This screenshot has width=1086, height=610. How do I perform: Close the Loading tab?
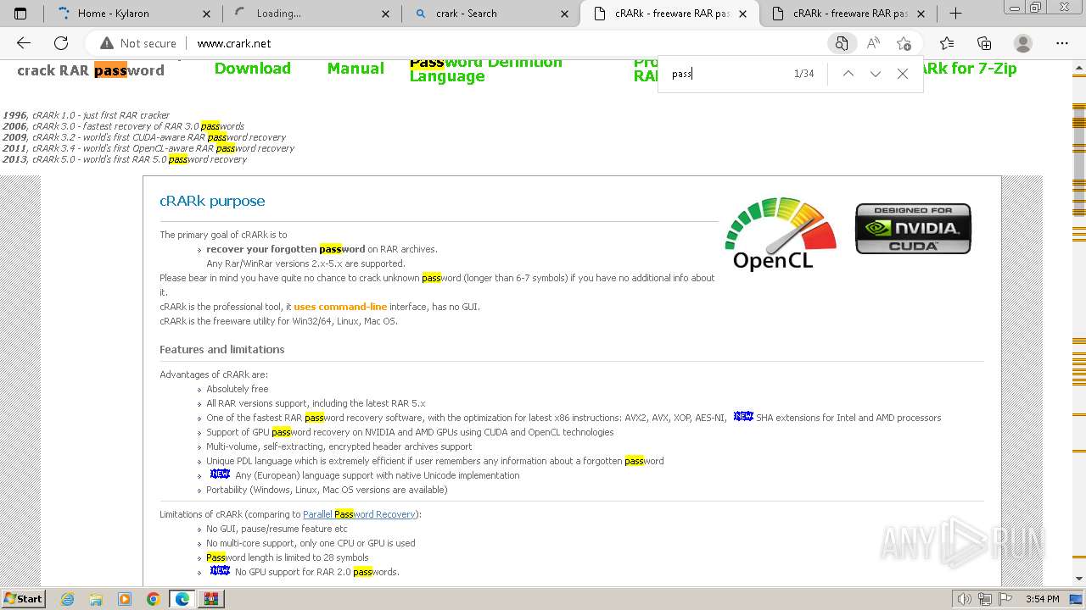(386, 14)
